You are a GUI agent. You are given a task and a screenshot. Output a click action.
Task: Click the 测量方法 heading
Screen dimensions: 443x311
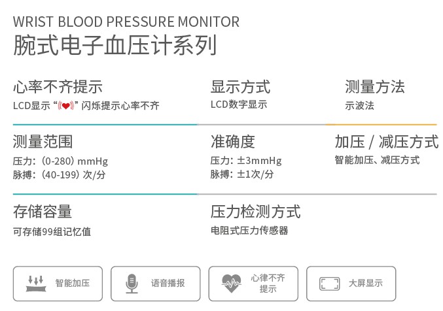(375, 87)
